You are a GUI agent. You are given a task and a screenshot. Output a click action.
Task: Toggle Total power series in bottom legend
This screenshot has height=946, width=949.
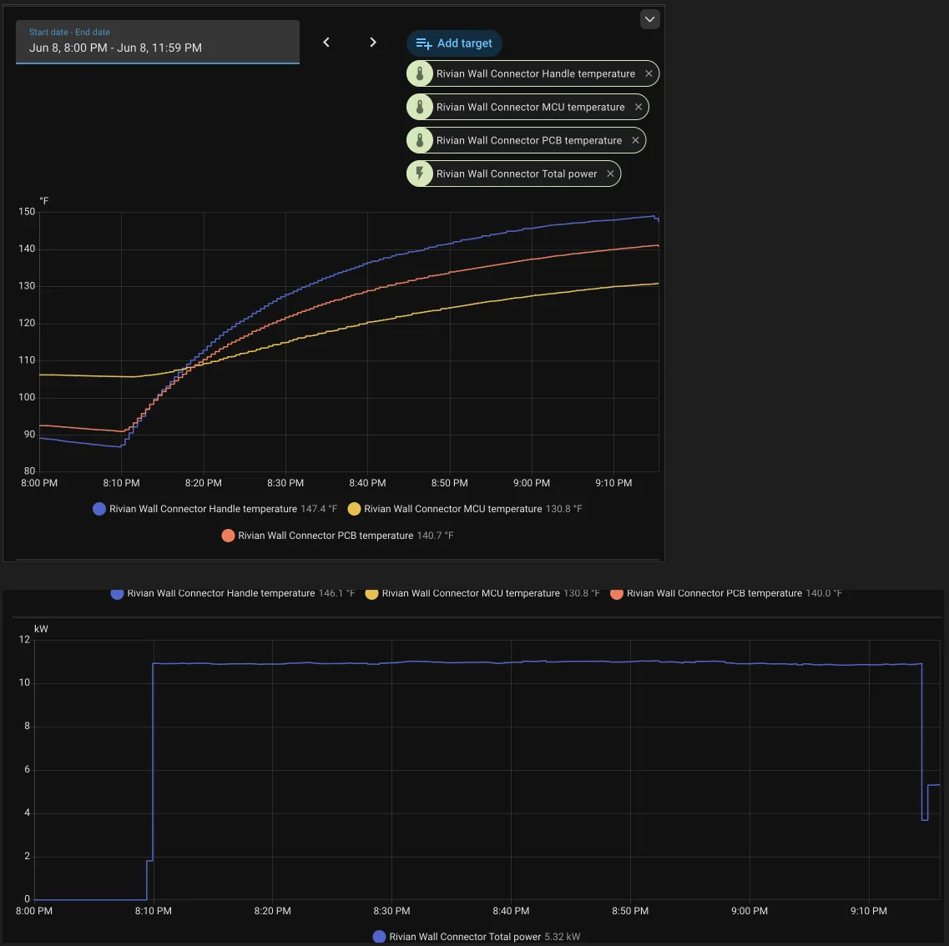coord(477,936)
